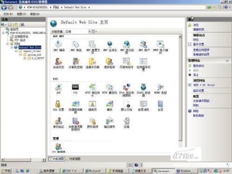Open the ASP feature icon
The image size is (232, 174).
click(58, 87)
